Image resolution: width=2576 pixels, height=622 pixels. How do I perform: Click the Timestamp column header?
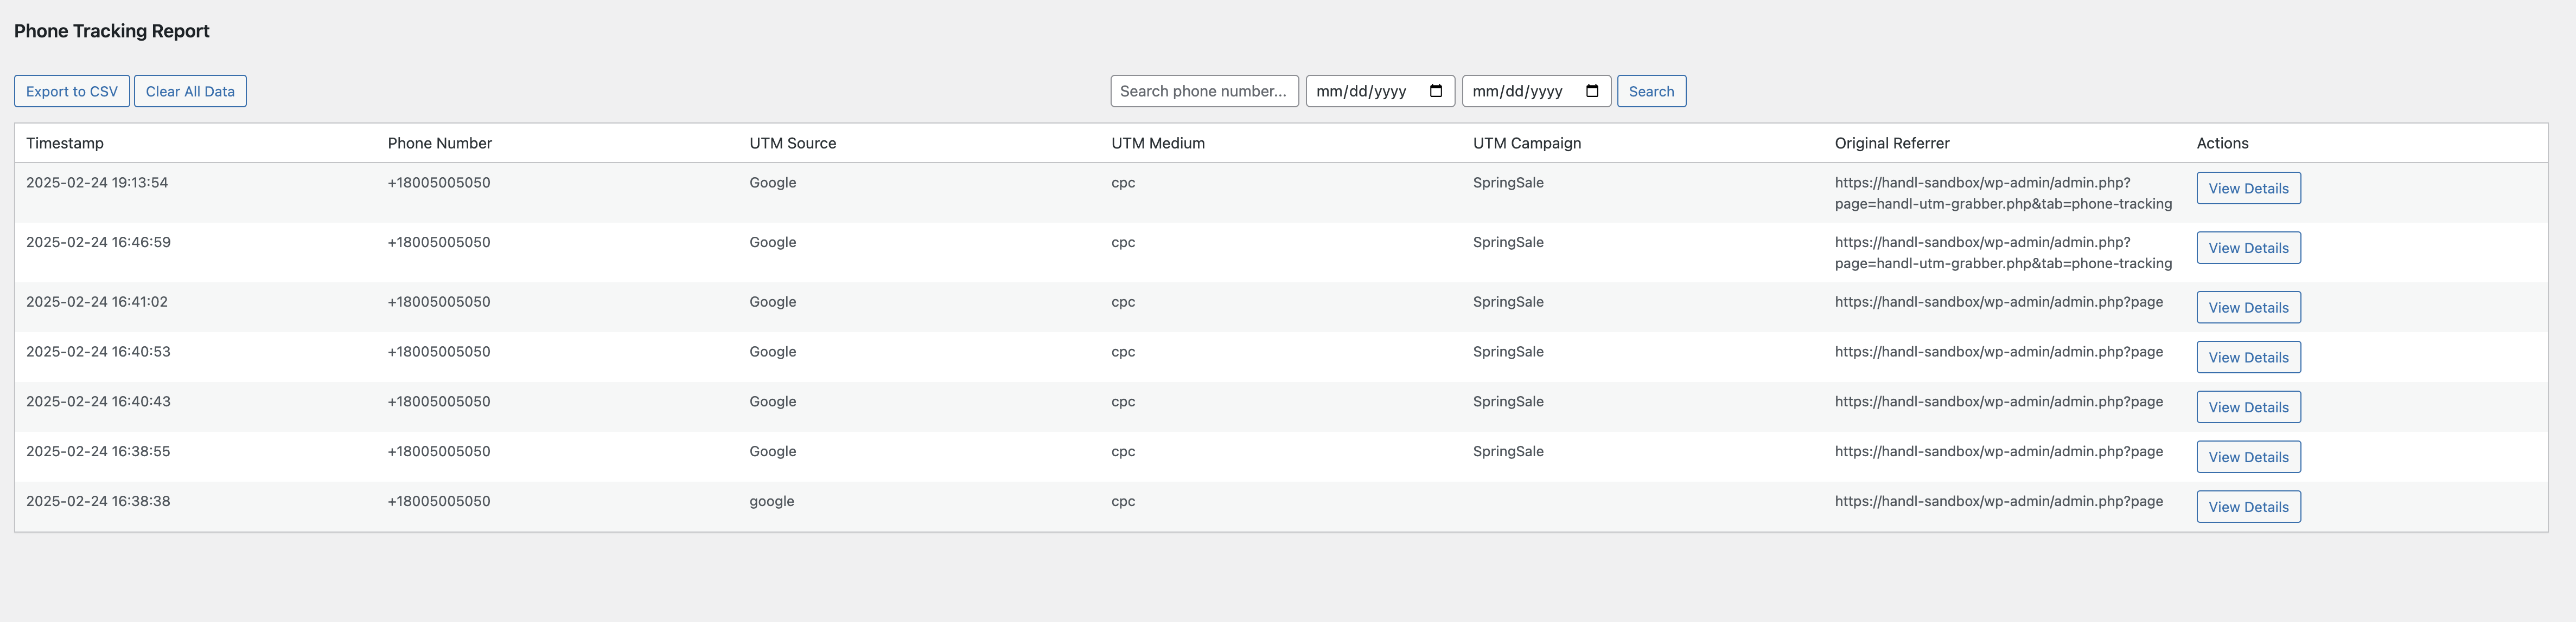tap(65, 143)
